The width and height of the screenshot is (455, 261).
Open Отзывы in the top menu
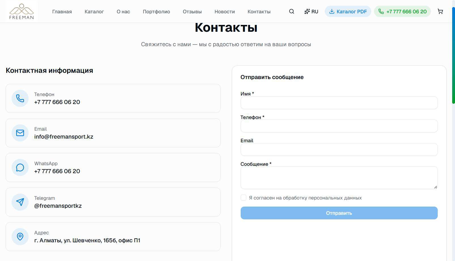point(192,12)
